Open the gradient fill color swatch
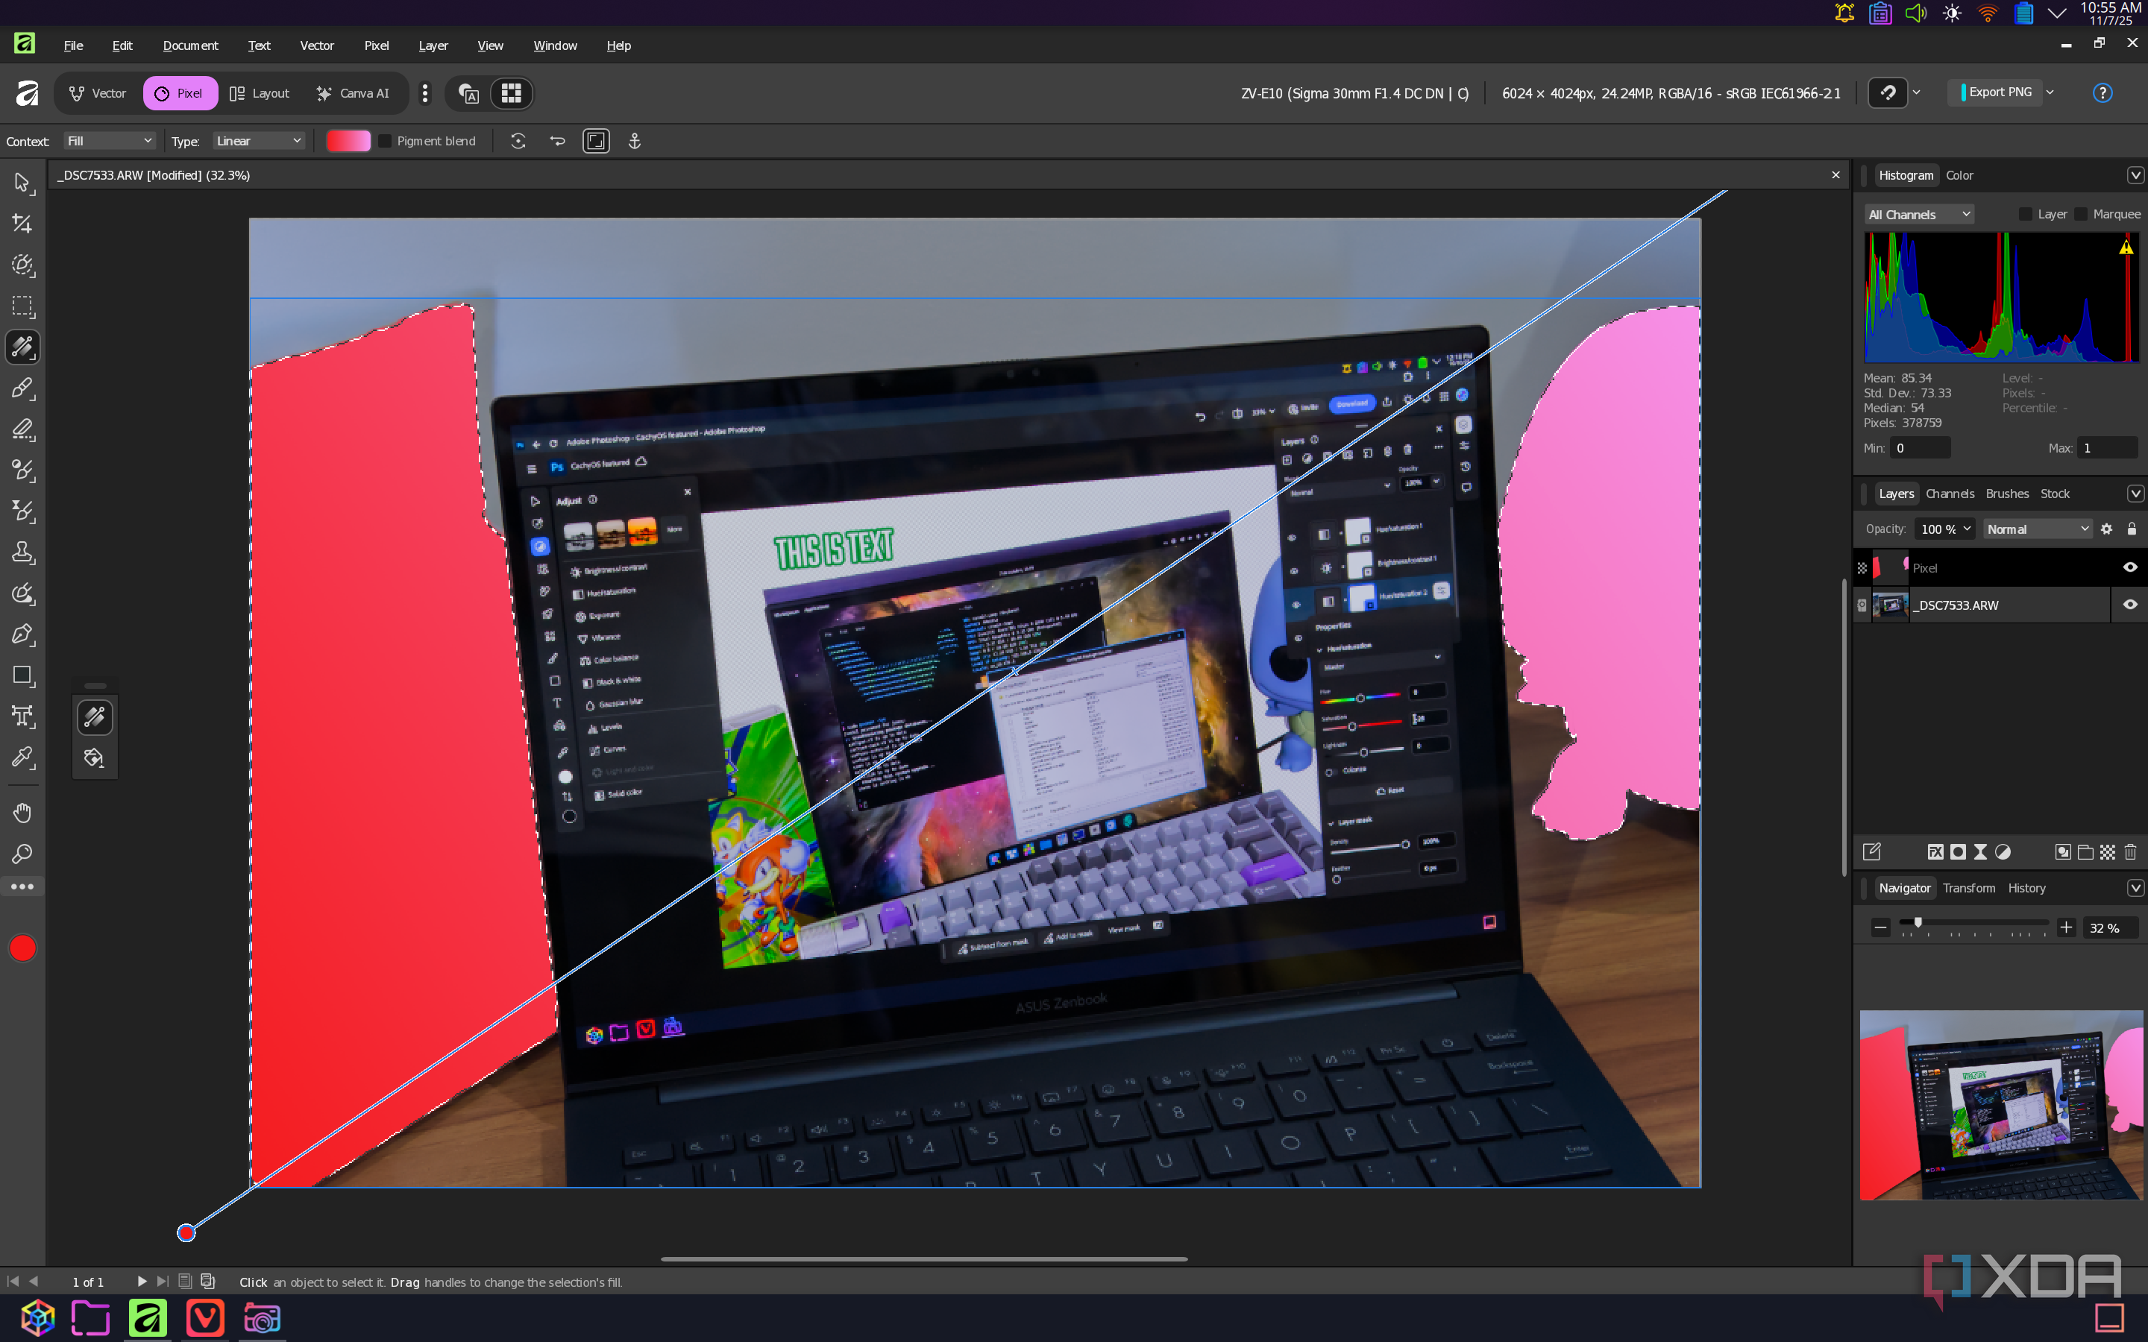Viewport: 2148px width, 1342px height. [348, 141]
